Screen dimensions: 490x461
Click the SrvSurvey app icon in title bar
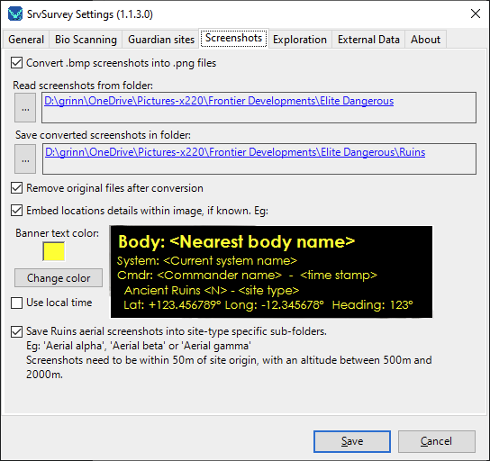(15, 14)
